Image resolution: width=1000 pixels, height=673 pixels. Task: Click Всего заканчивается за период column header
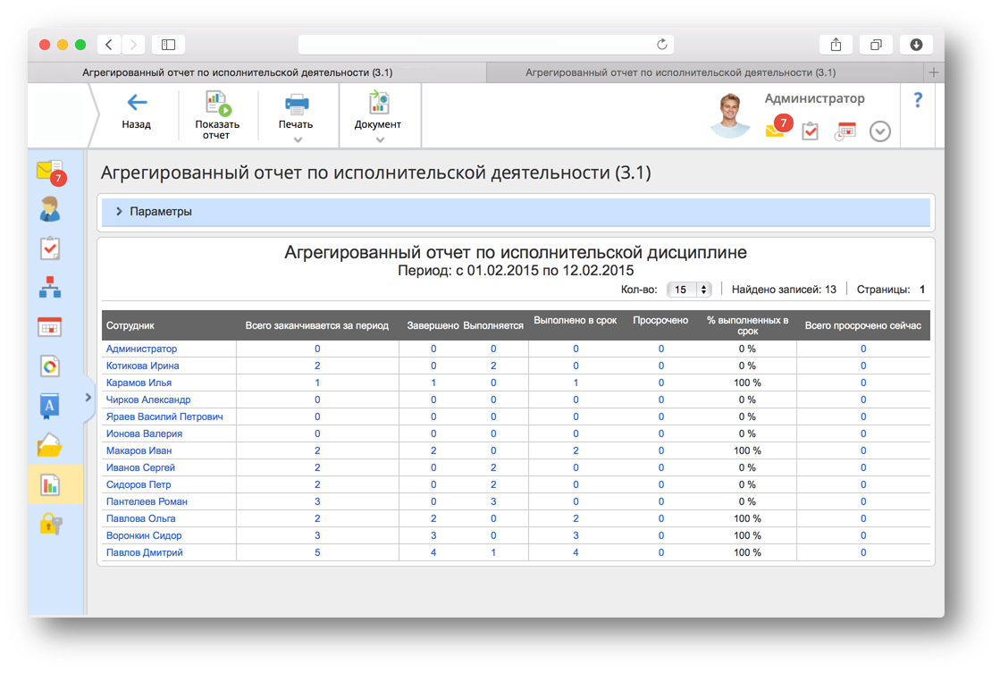point(317,325)
